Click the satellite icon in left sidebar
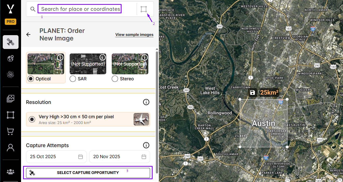 pyautogui.click(x=11, y=42)
